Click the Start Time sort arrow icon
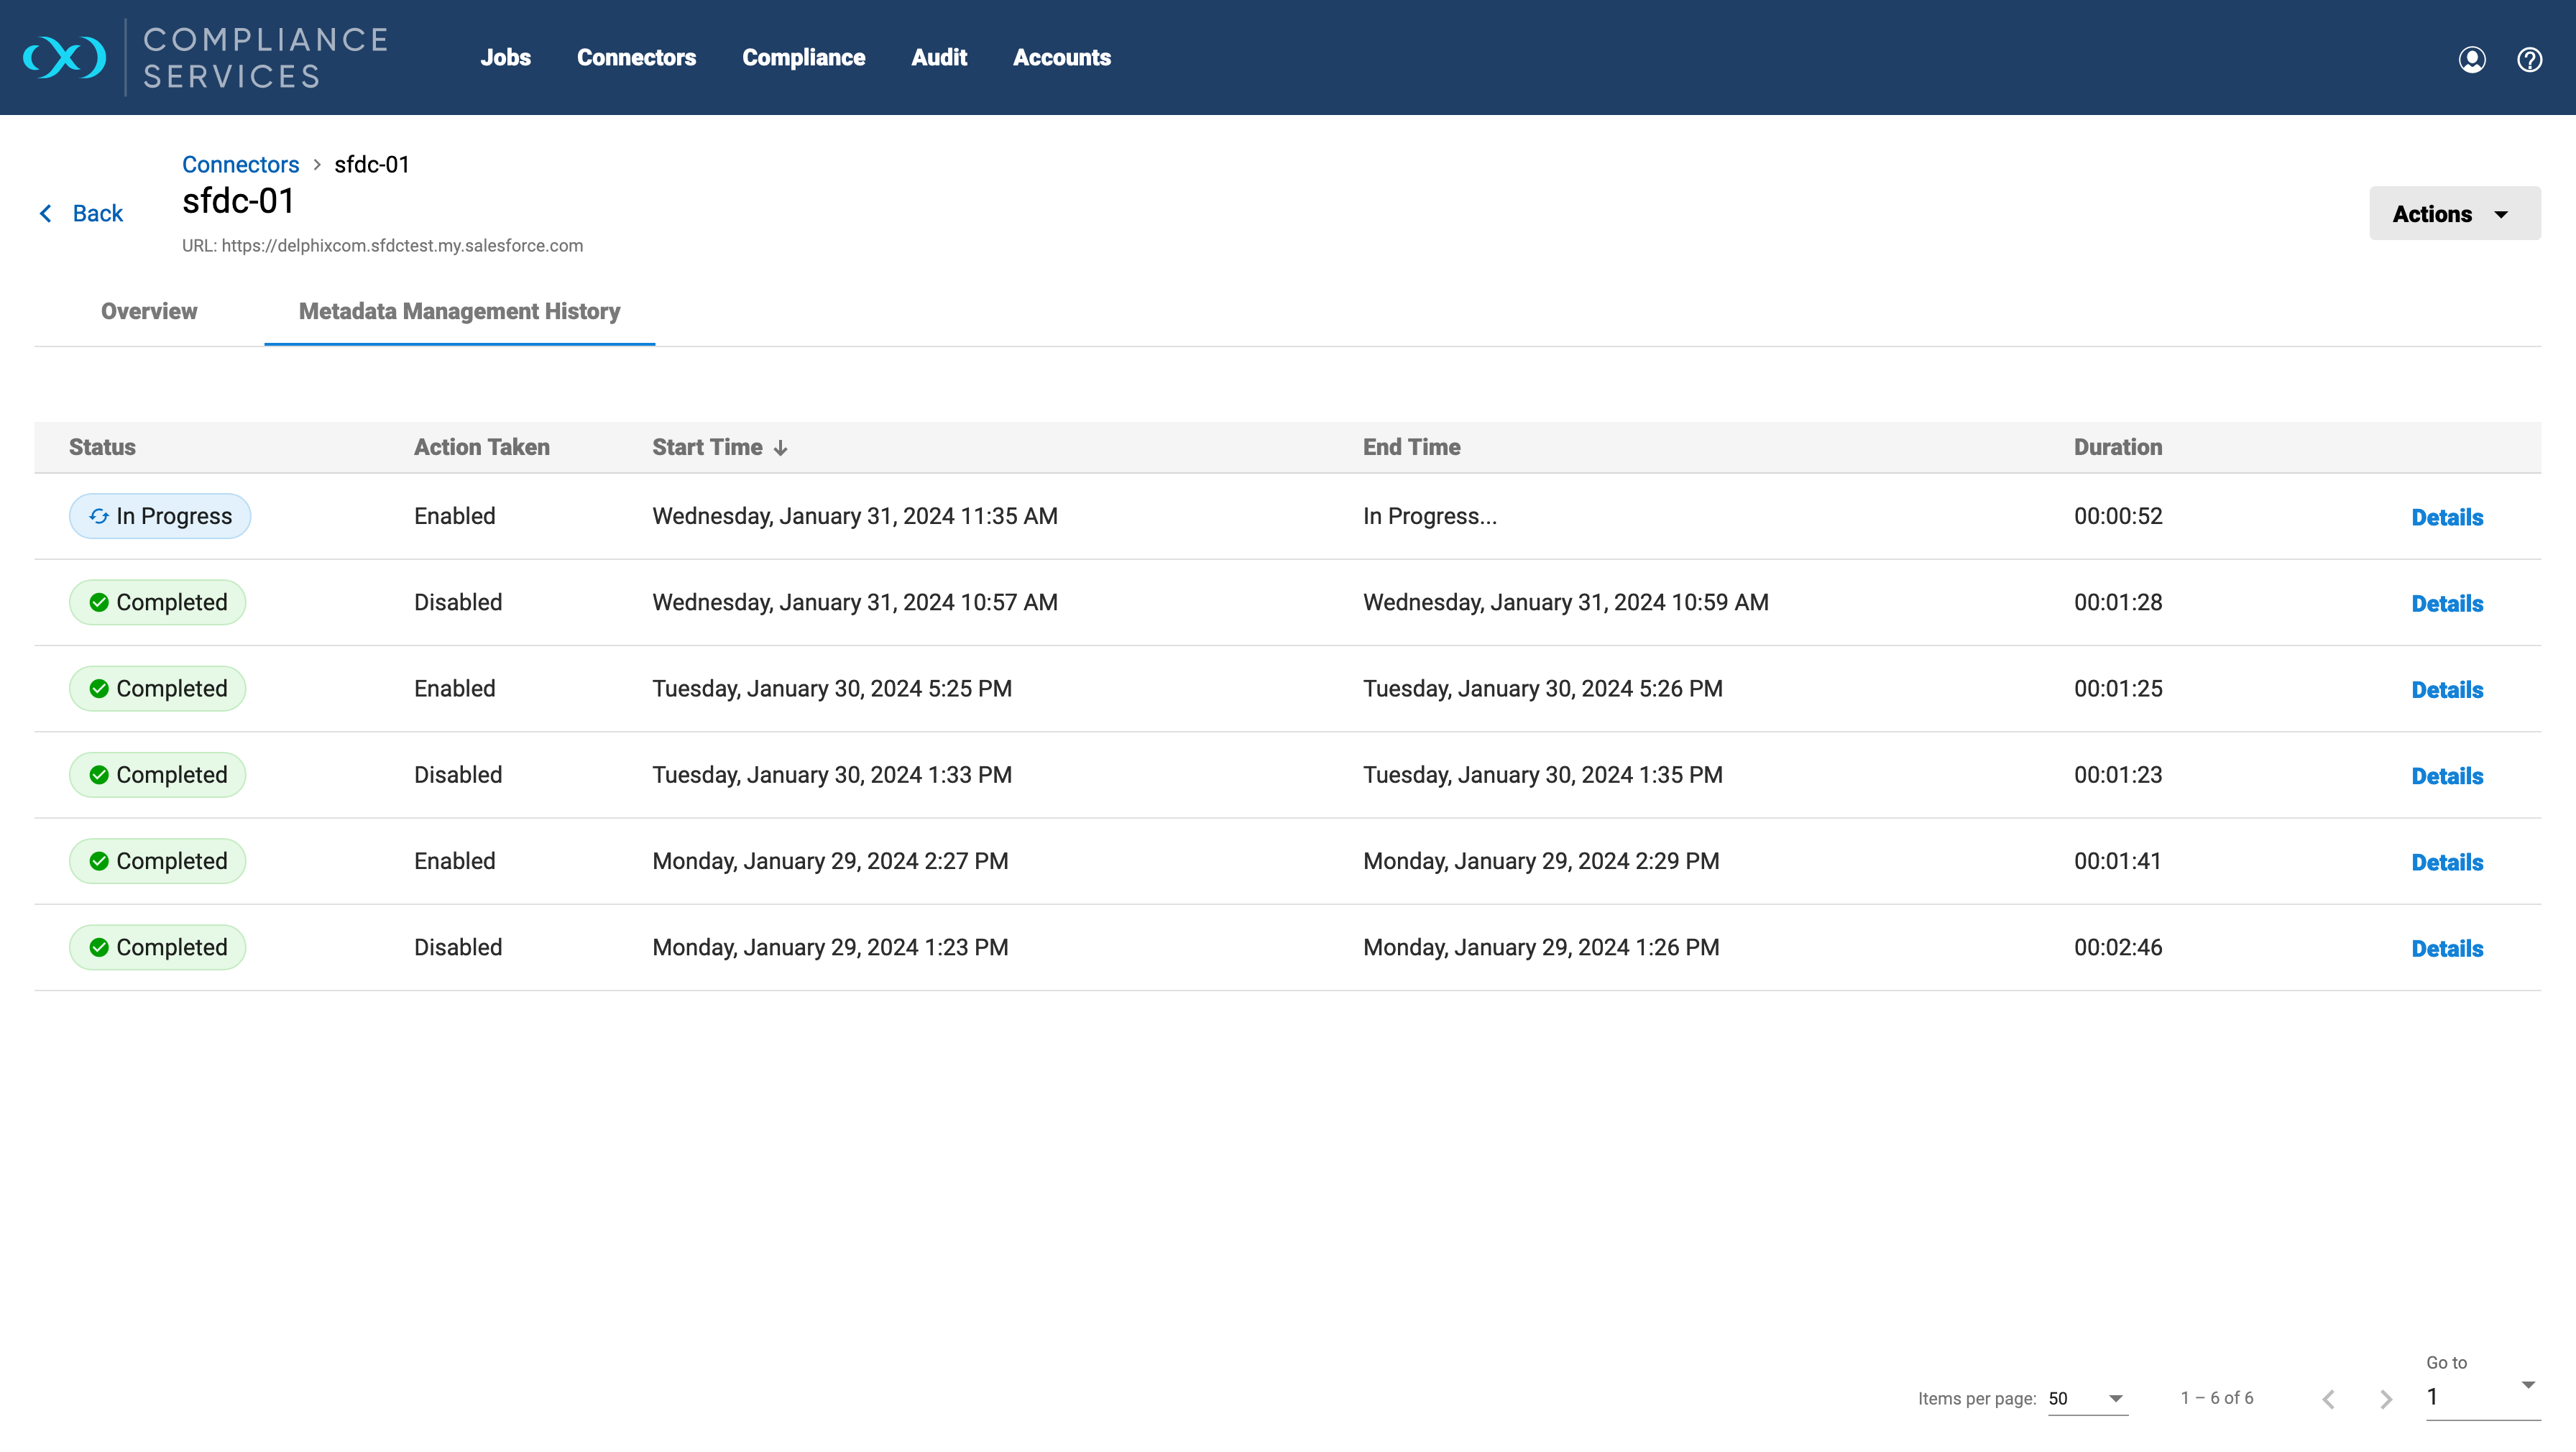Image resolution: width=2576 pixels, height=1452 pixels. (x=781, y=448)
